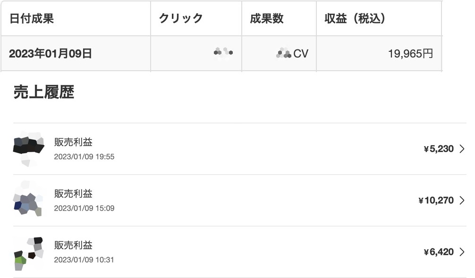
Task: Click the ¥5,230 amount
Action: [439, 149]
